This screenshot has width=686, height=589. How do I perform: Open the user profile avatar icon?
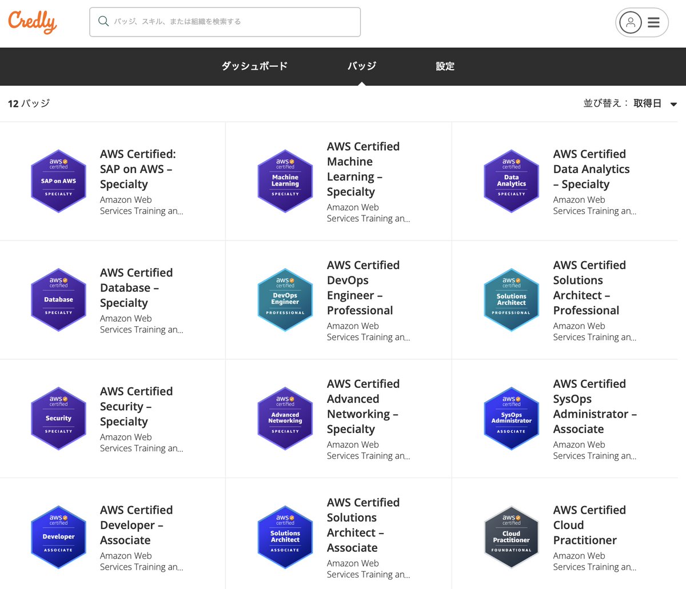pyautogui.click(x=631, y=22)
